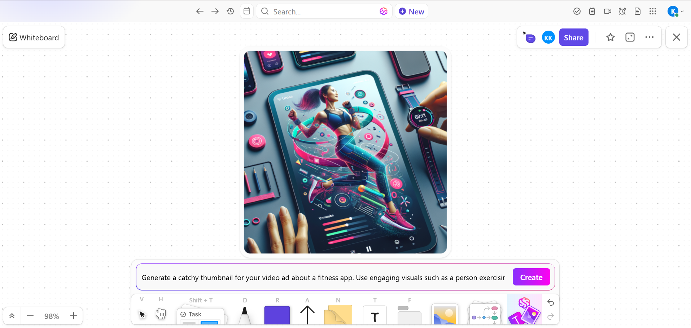Open the app grid launcher
Screen dimensions: 691x328
click(x=653, y=11)
